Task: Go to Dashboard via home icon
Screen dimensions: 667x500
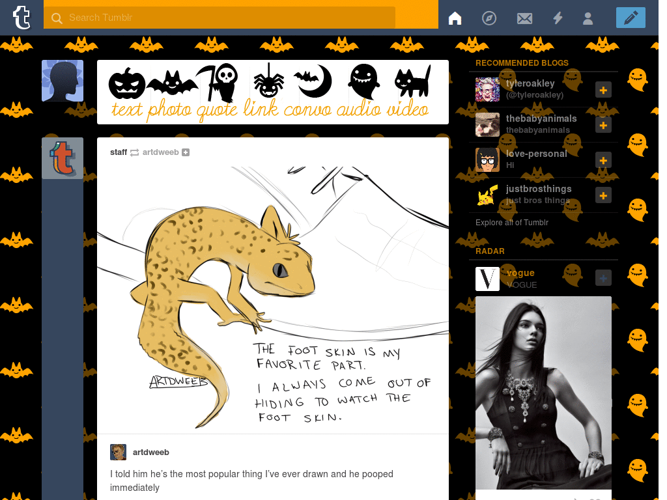Action: [x=455, y=18]
